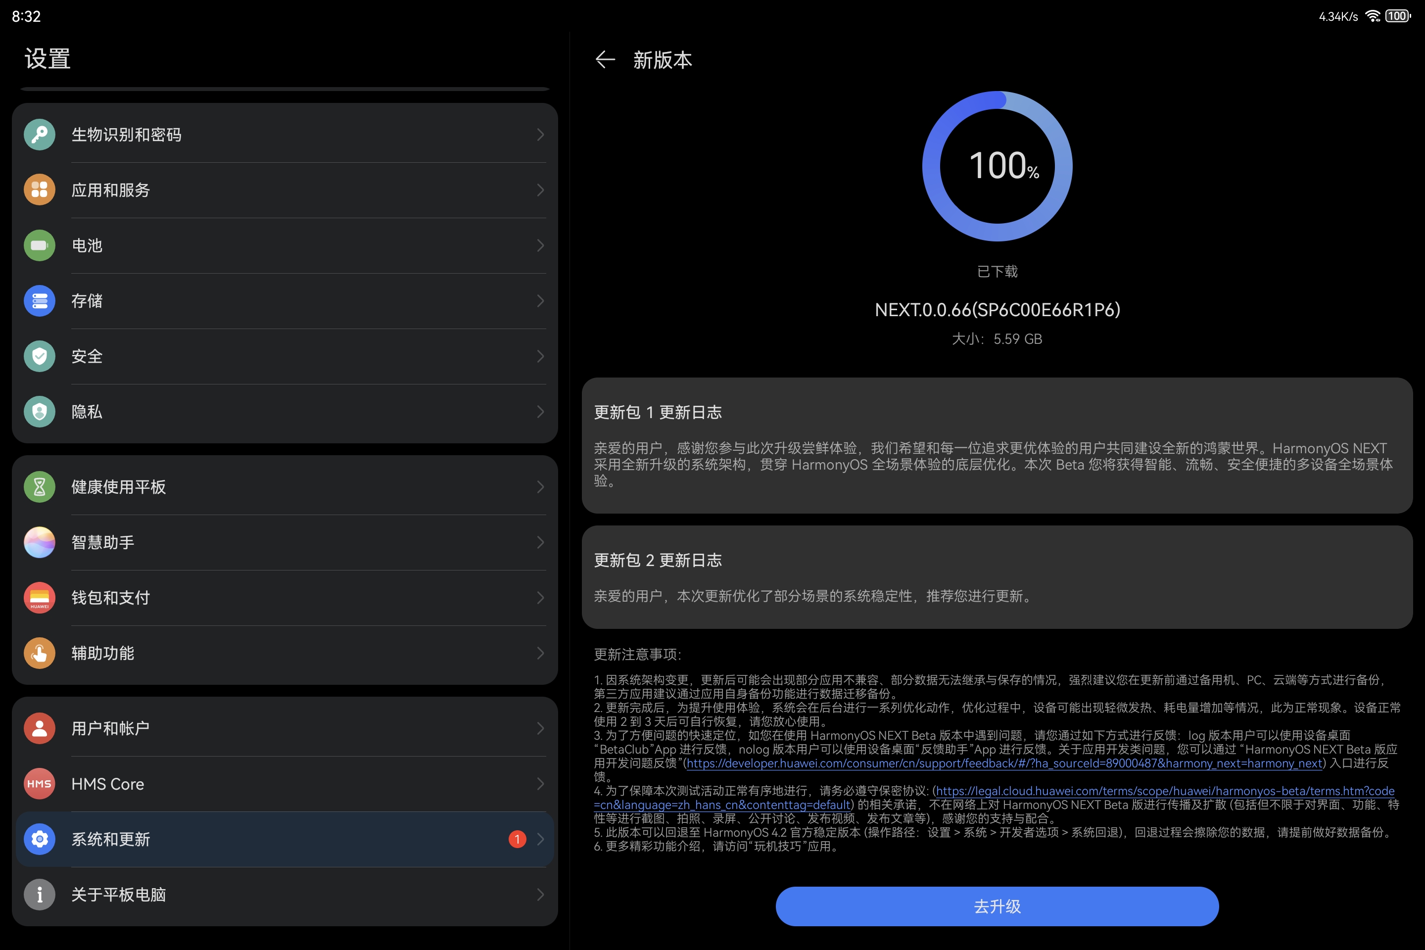The height and width of the screenshot is (950, 1425).
Task: Tap the 大小: 5.59 GB size text
Action: click(x=997, y=339)
